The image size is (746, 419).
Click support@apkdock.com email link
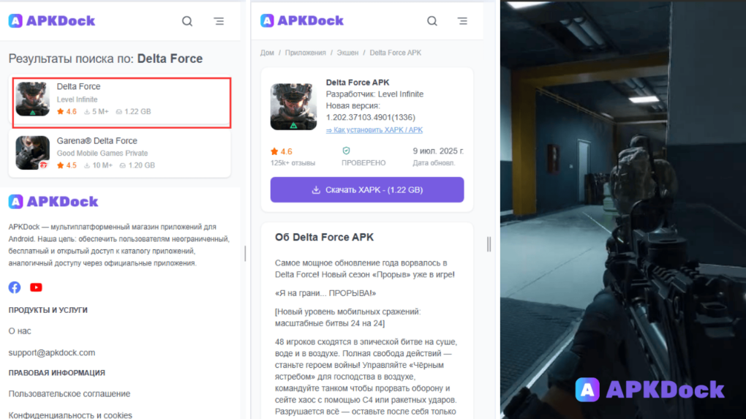tap(52, 353)
